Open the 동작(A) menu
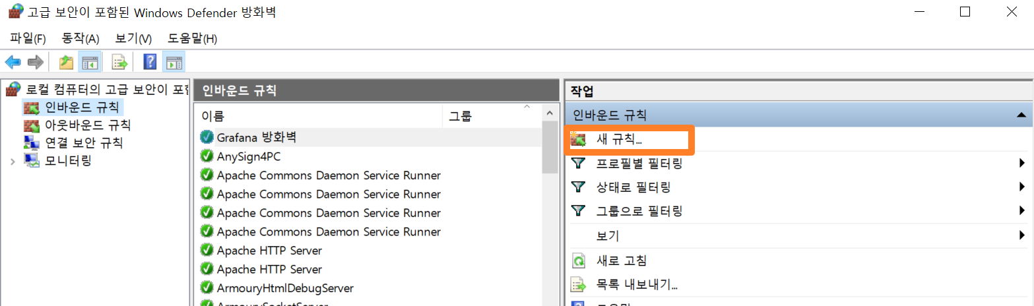 (x=80, y=39)
